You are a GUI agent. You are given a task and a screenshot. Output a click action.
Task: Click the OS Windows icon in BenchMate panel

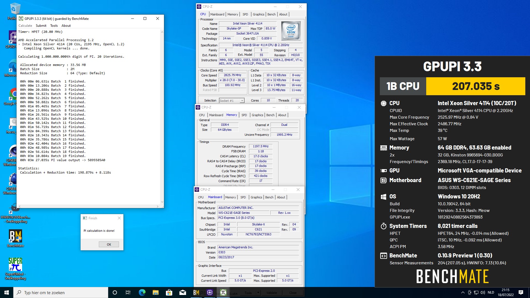coord(383,197)
